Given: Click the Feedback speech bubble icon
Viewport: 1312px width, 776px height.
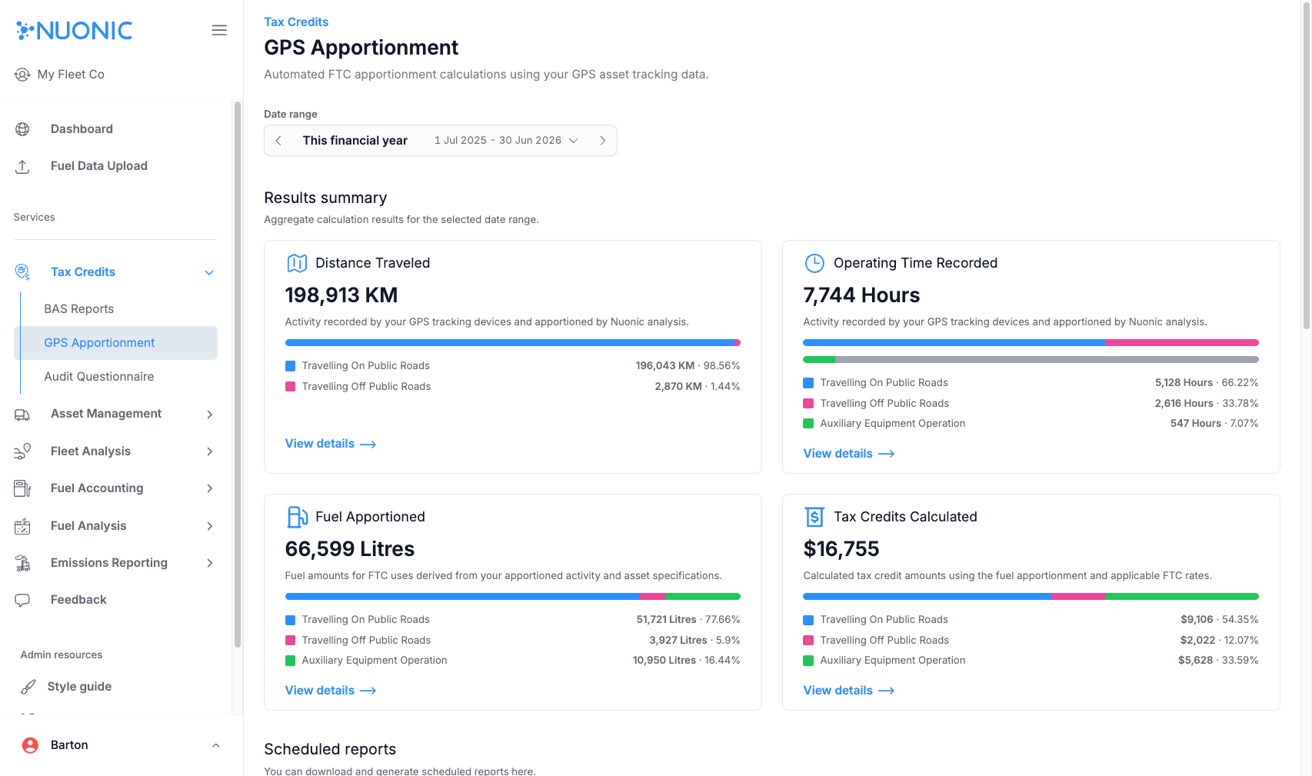Looking at the screenshot, I should click(22, 600).
